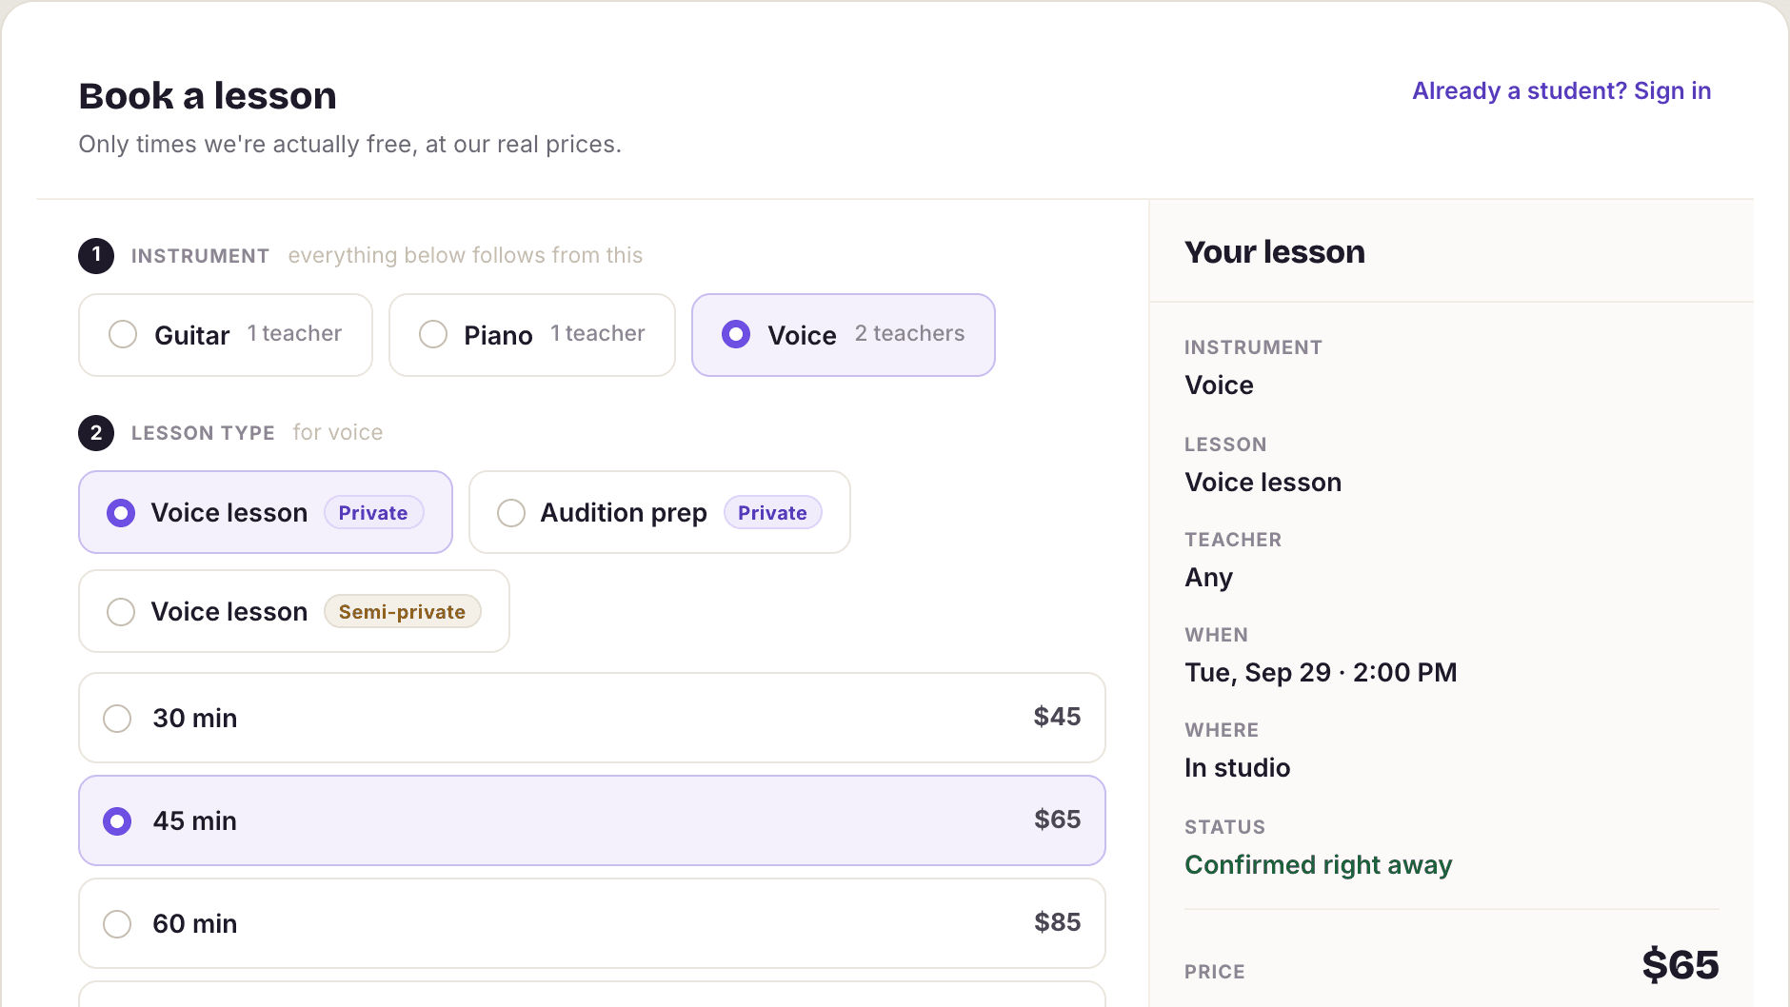Click the 'Only times we're actually free' subtitle
Viewport: 1790px width, 1007px height.
click(349, 144)
